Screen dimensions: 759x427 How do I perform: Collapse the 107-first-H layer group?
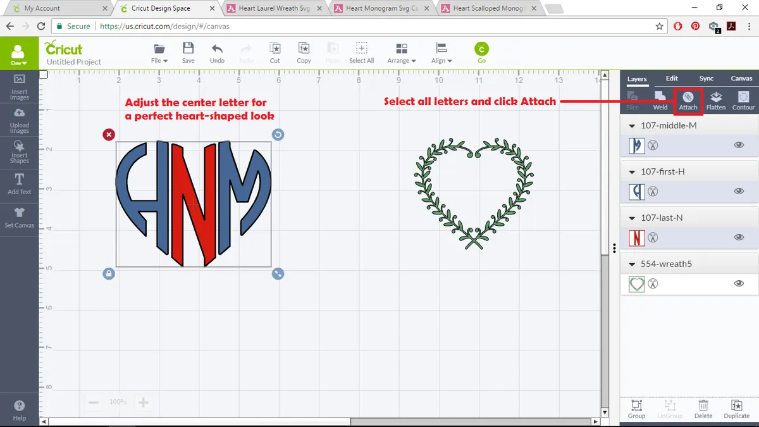(632, 172)
